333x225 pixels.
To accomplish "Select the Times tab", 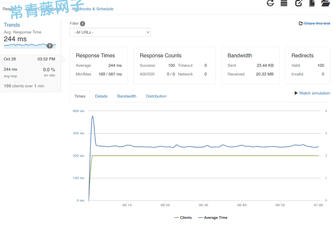I will pyautogui.click(x=80, y=96).
